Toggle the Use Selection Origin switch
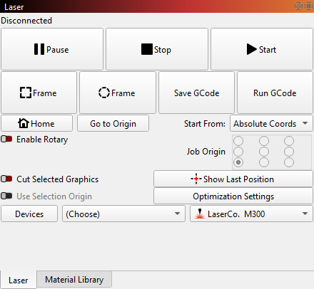 (6, 196)
